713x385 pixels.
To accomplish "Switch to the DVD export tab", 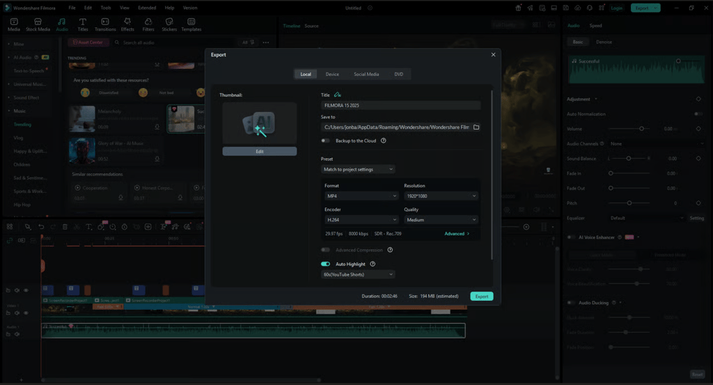I will (399, 74).
